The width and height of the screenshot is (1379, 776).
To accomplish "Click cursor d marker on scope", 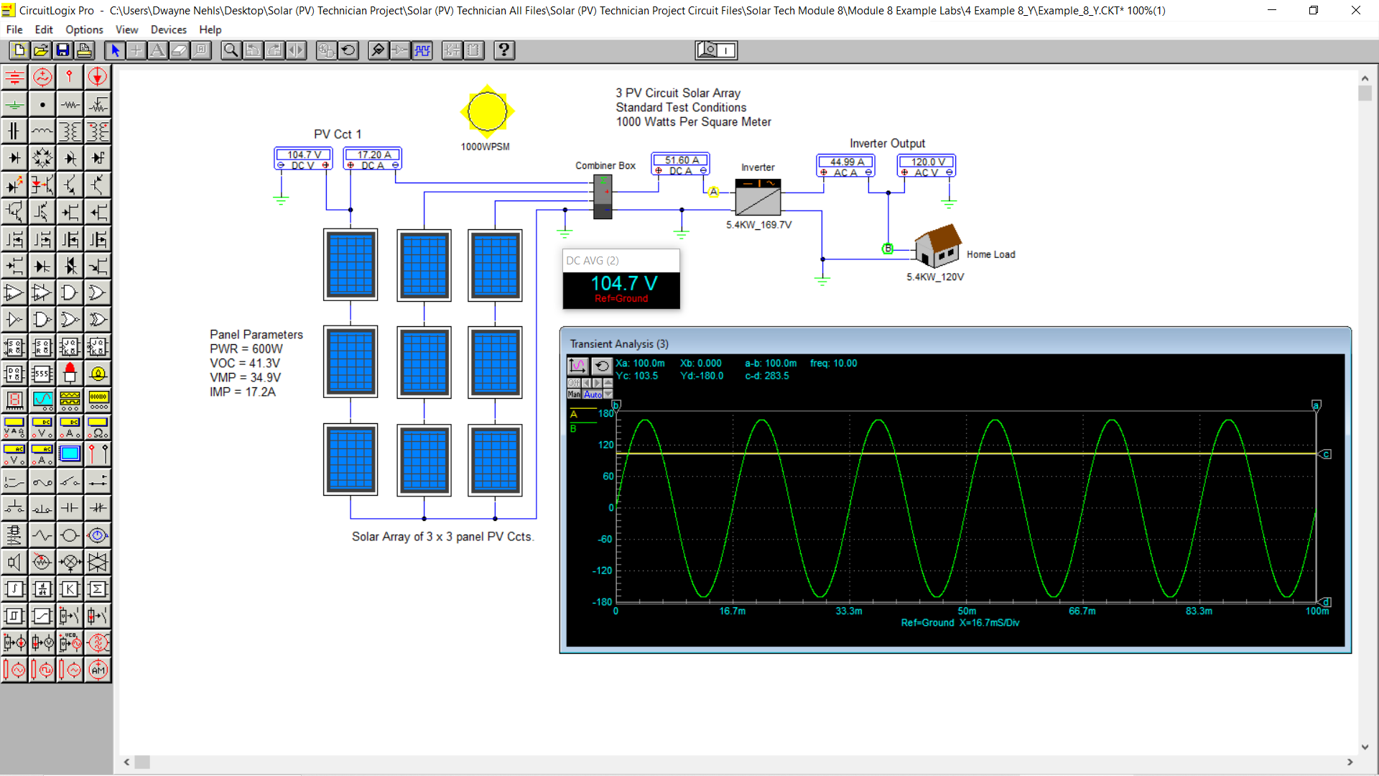I will point(1326,602).
